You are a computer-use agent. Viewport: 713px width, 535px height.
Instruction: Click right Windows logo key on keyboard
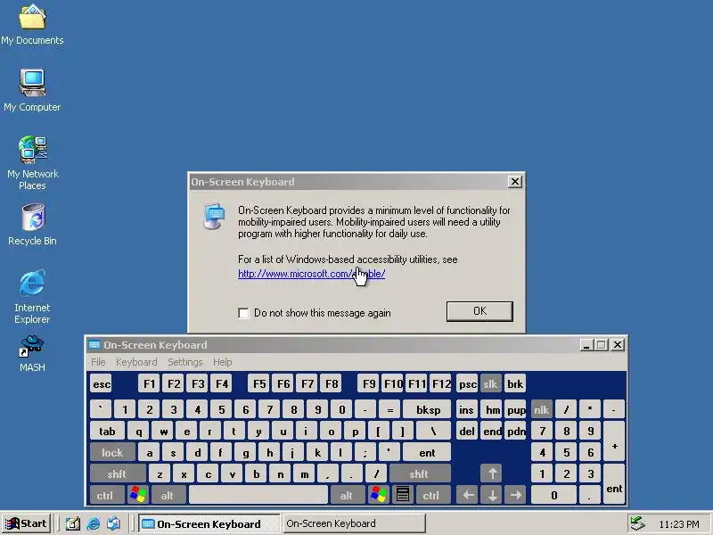point(378,495)
